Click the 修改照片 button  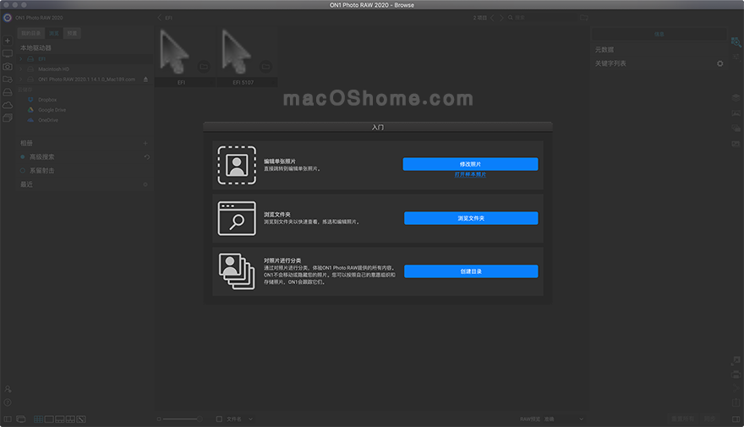[x=470, y=164]
